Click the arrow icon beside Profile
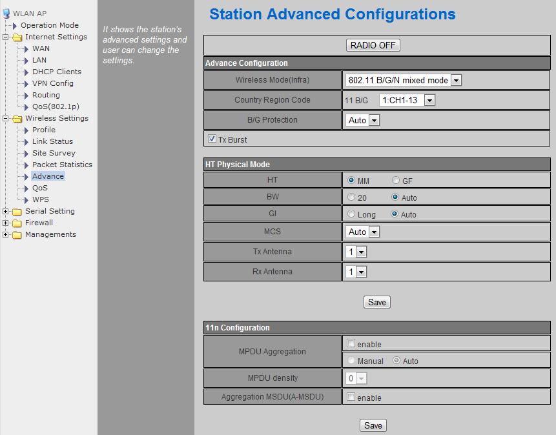556x435 pixels. pos(26,130)
